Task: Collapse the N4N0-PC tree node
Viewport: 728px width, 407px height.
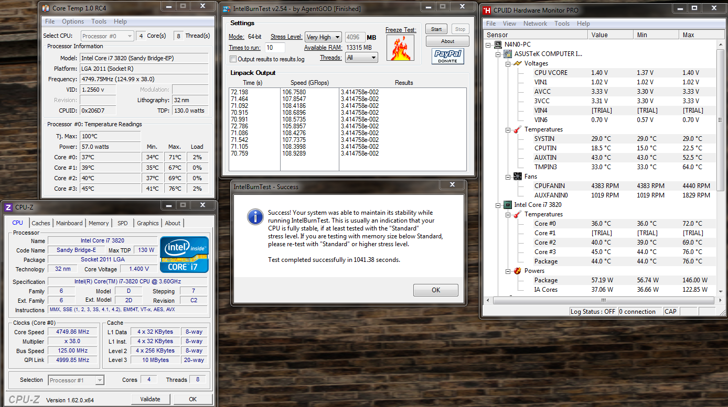Action: 489,45
